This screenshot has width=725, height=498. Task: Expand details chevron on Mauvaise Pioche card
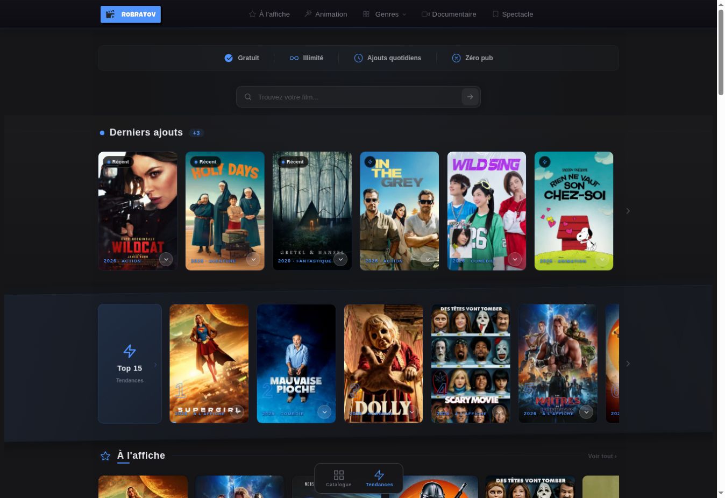click(x=324, y=412)
